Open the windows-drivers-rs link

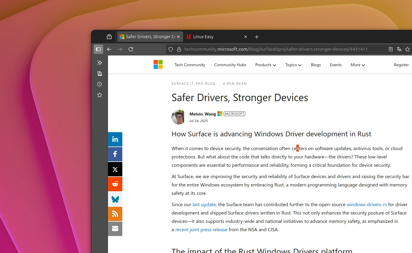(367, 204)
